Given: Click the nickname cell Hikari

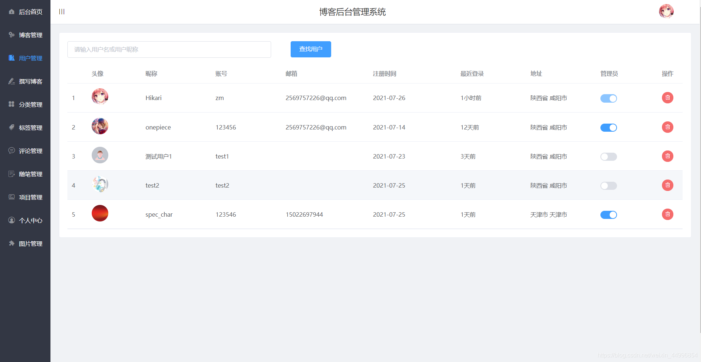Looking at the screenshot, I should (154, 98).
